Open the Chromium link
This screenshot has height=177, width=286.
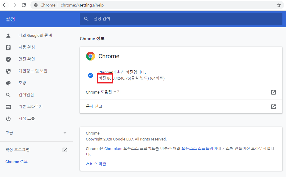coord(113,148)
